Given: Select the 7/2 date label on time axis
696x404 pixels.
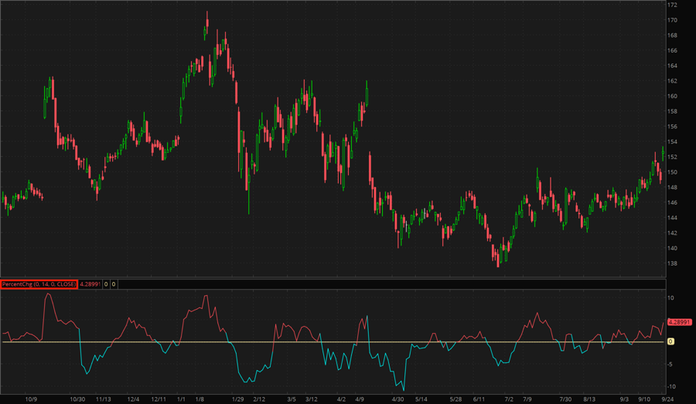Looking at the screenshot, I should pos(508,399).
